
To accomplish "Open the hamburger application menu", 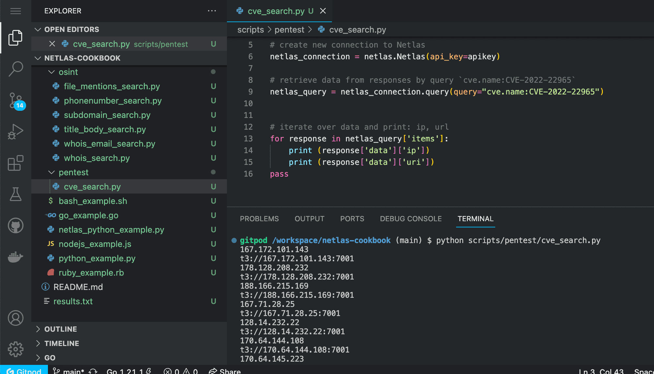I will [x=15, y=11].
